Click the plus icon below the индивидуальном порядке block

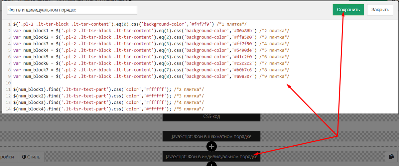point(211,164)
